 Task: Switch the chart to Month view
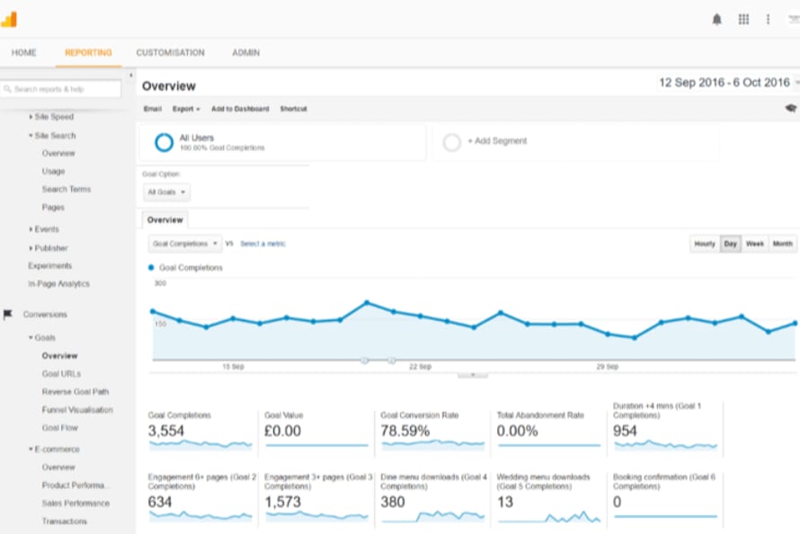782,244
